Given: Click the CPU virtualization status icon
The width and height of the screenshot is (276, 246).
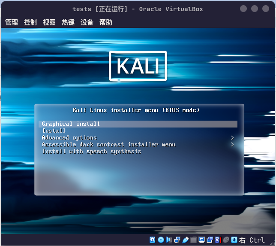Looking at the screenshot, I should 218,240.
